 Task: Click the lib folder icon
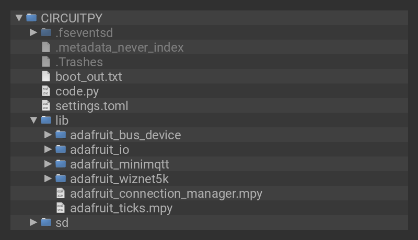47,120
